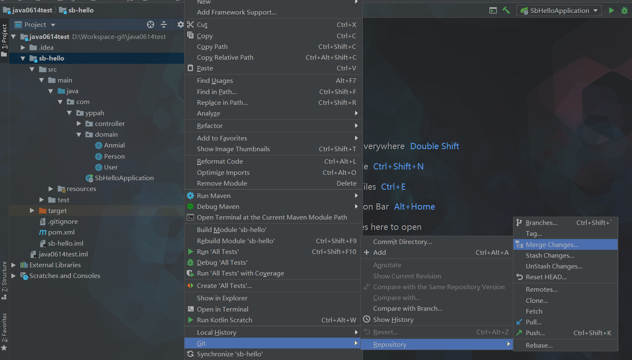The height and width of the screenshot is (360, 632).
Task: Click the collapse all icon in Project panel
Action: (164, 24)
